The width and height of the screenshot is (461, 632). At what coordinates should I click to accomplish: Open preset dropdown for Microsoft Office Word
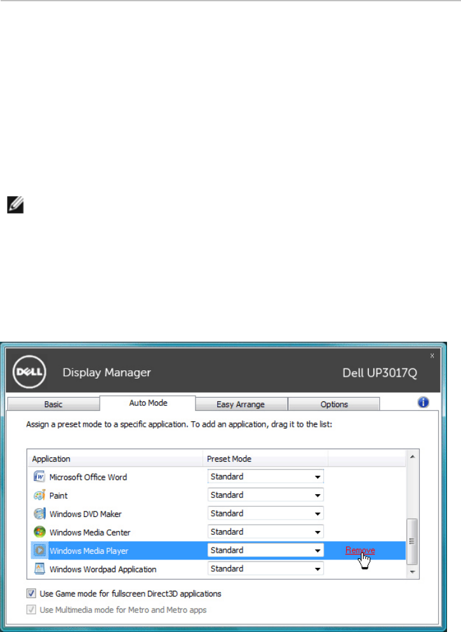(x=265, y=476)
